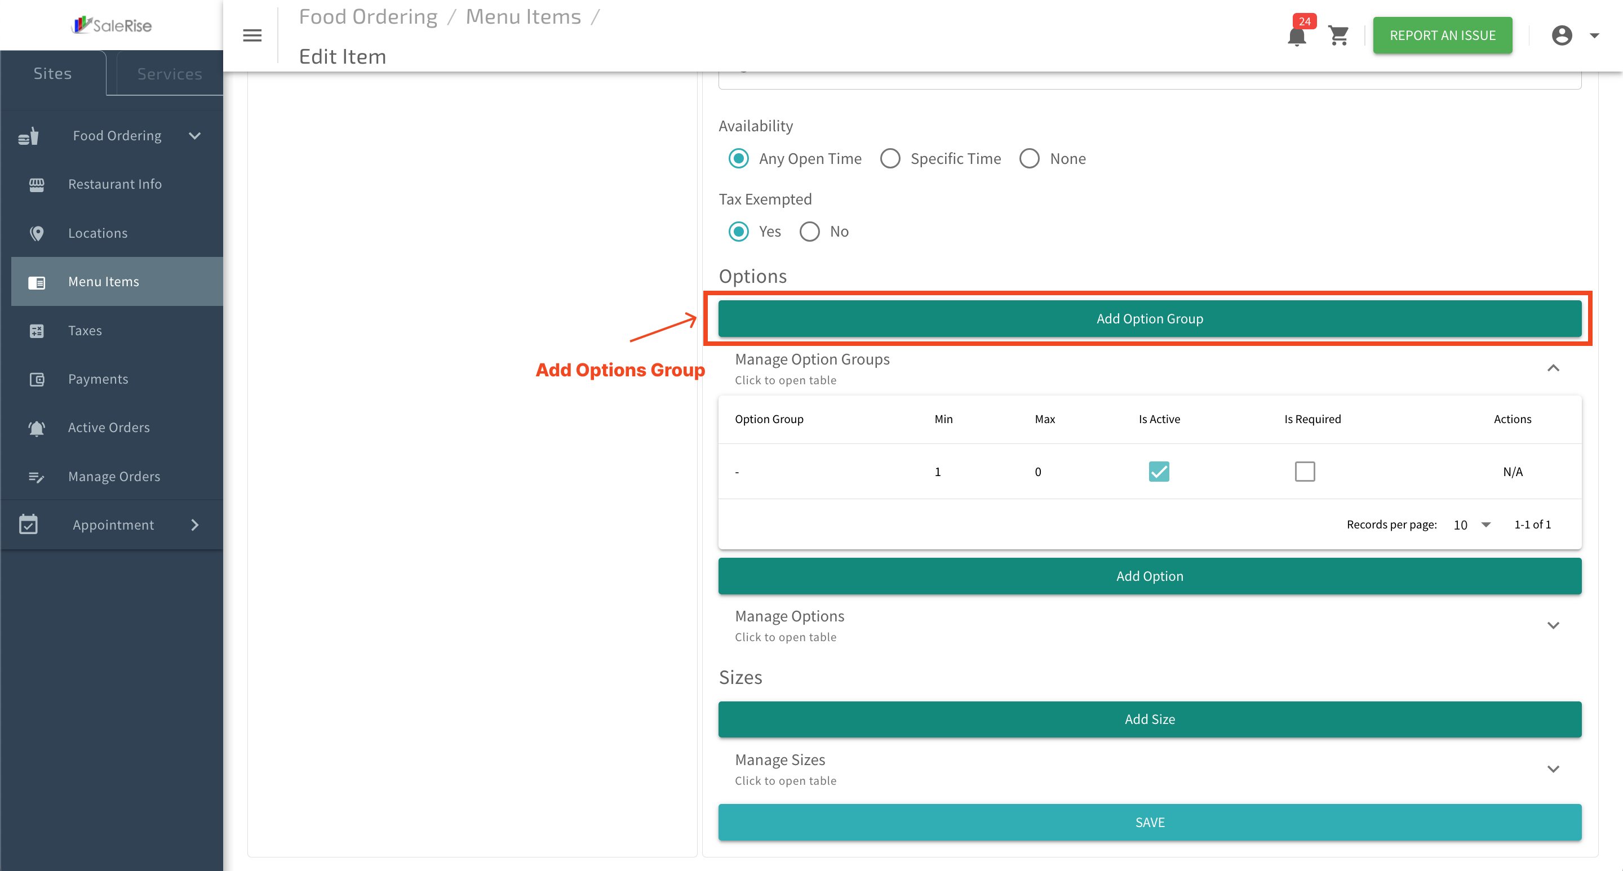The width and height of the screenshot is (1623, 871).
Task: Click Menu Items in the breadcrumb
Action: click(x=523, y=17)
